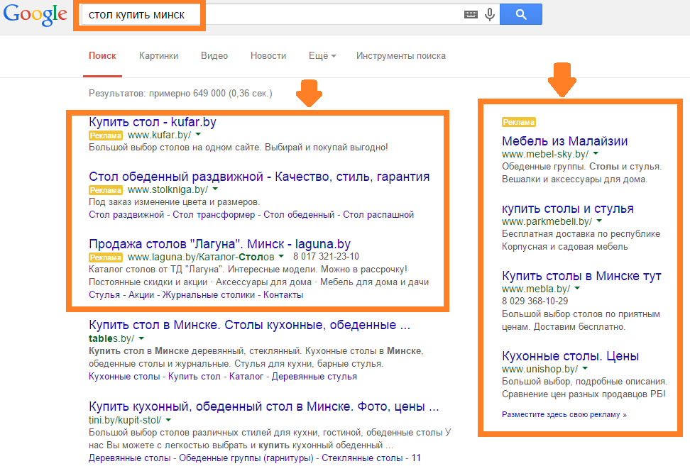Screen dimensions: 690x471
Task: Open Обеденные группы (гарнитуры) sitelink
Action: [246, 458]
